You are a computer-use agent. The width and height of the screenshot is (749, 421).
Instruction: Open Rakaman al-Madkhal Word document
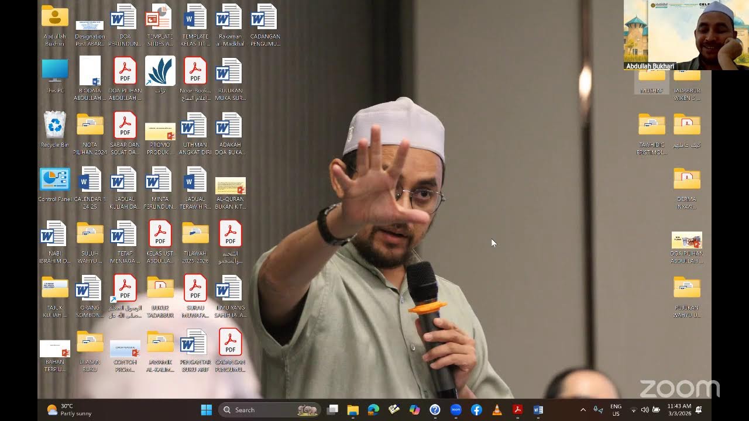click(x=230, y=26)
